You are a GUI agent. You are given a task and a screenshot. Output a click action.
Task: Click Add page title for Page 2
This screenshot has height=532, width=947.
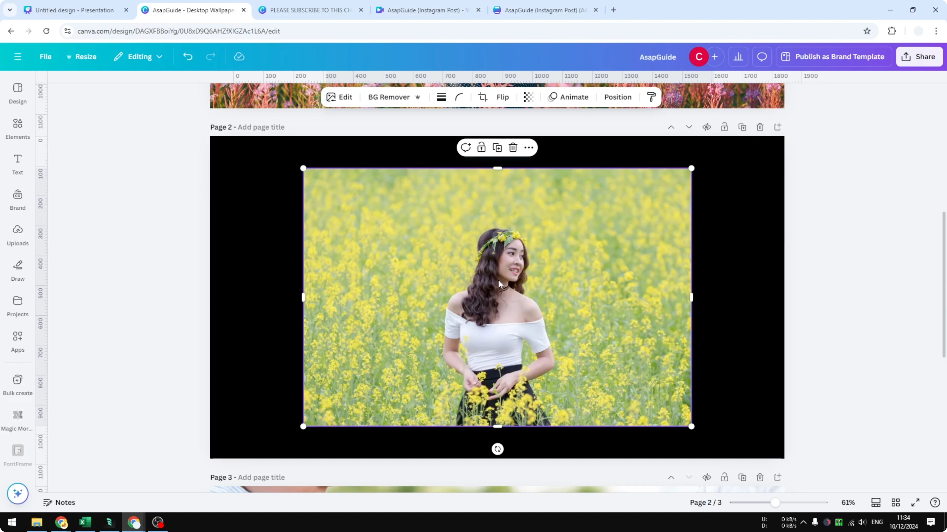[x=261, y=127]
